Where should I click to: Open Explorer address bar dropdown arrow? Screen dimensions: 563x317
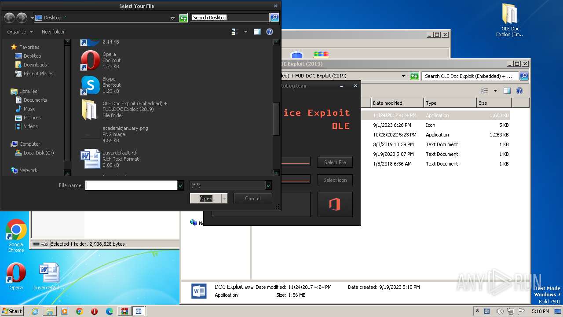click(x=403, y=76)
